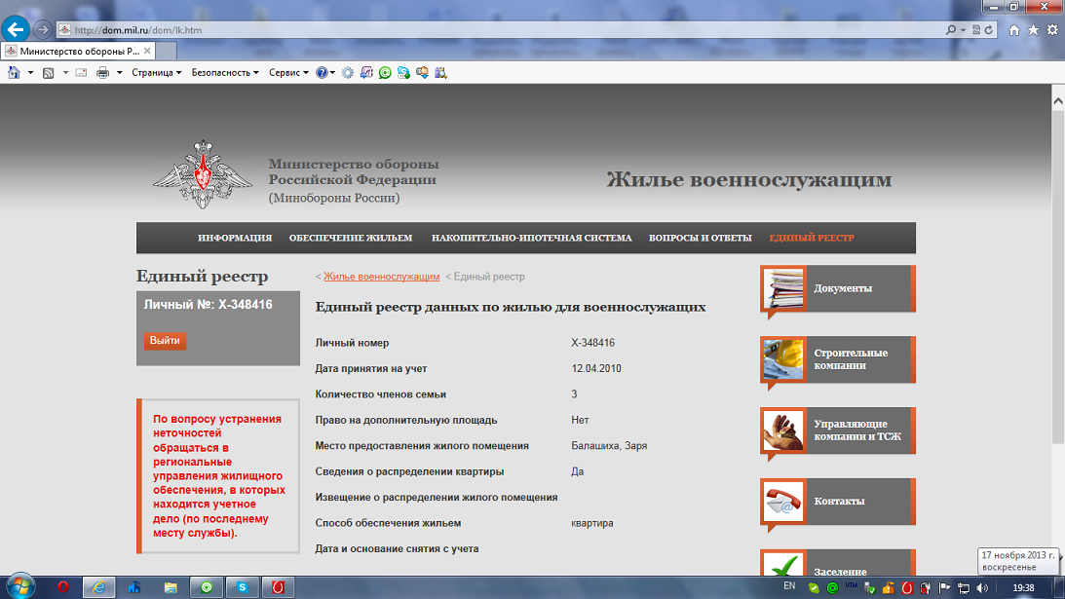Expand the Страница dropdown menu
Screen dimensions: 1065x599
pyautogui.click(x=156, y=72)
